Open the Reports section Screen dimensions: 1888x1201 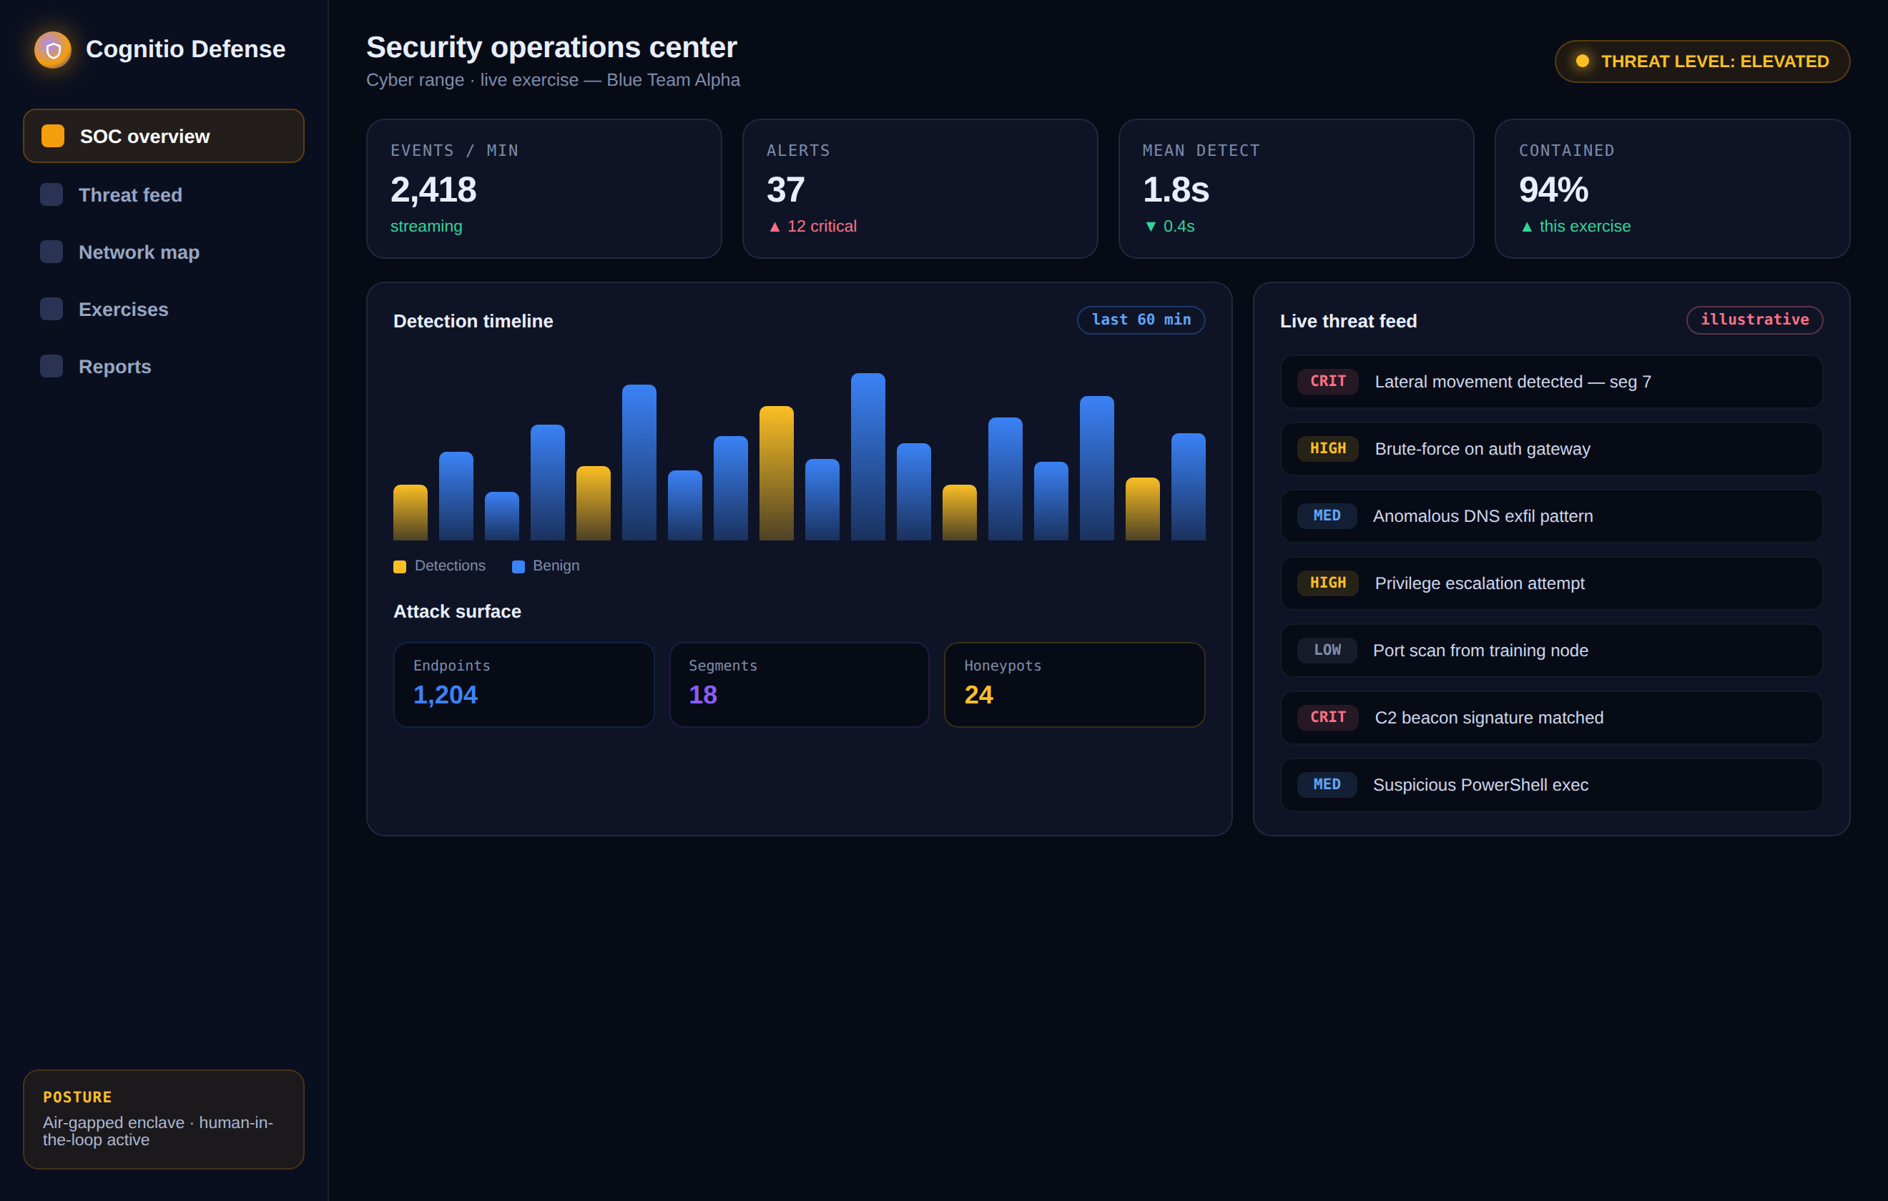tap(163, 366)
